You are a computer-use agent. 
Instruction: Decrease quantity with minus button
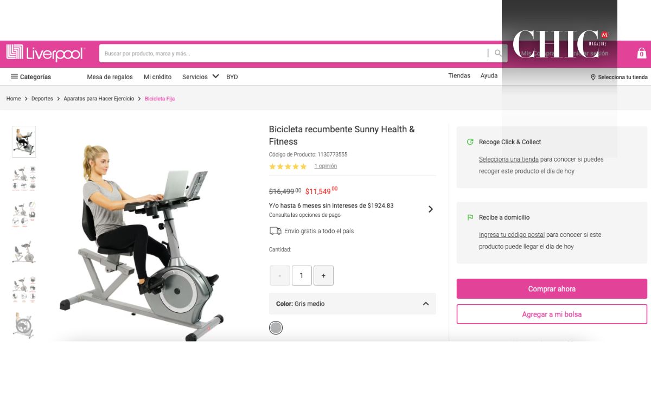click(x=280, y=275)
